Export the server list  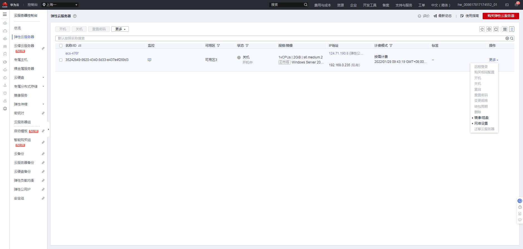tap(496, 29)
